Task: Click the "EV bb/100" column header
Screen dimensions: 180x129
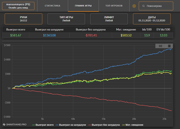Action: pos(163,30)
